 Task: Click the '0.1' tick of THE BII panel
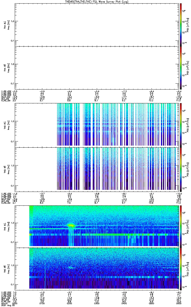(12, 284)
